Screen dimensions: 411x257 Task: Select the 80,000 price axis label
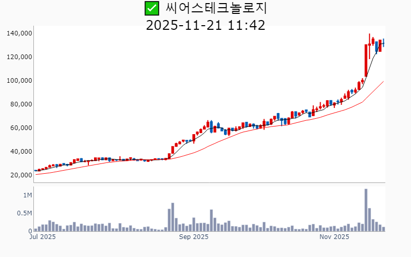tap(22, 104)
